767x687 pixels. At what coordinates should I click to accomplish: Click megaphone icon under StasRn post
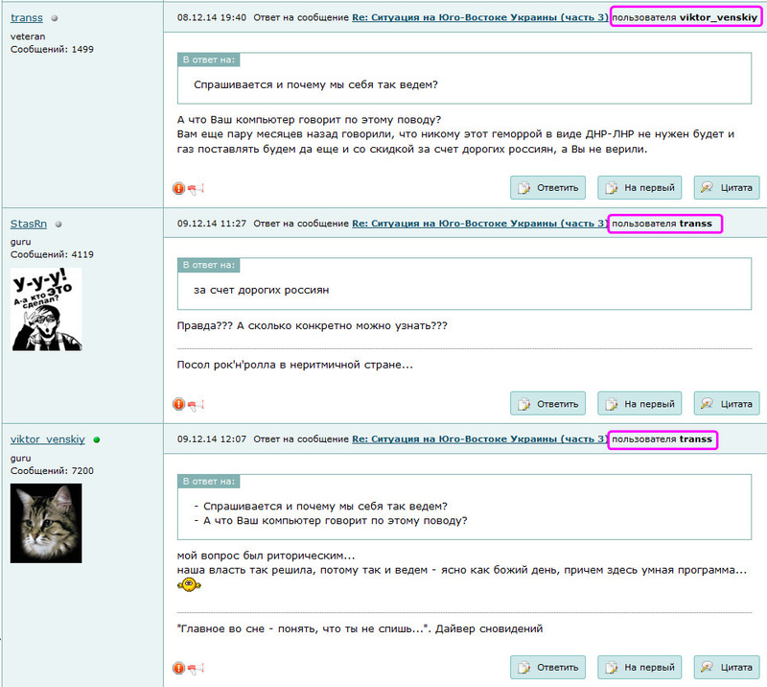(x=196, y=405)
